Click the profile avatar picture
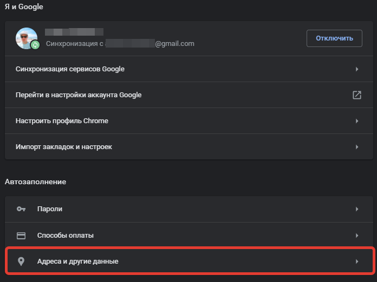Image resolution: width=377 pixels, height=282 pixels. point(27,38)
